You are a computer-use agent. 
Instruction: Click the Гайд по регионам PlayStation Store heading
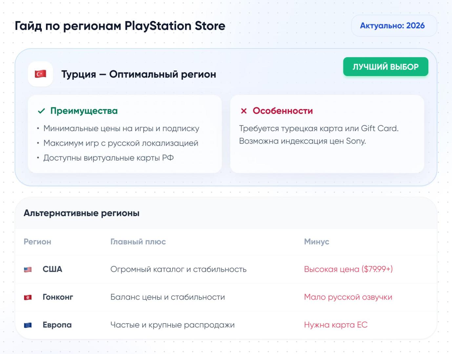coord(120,26)
